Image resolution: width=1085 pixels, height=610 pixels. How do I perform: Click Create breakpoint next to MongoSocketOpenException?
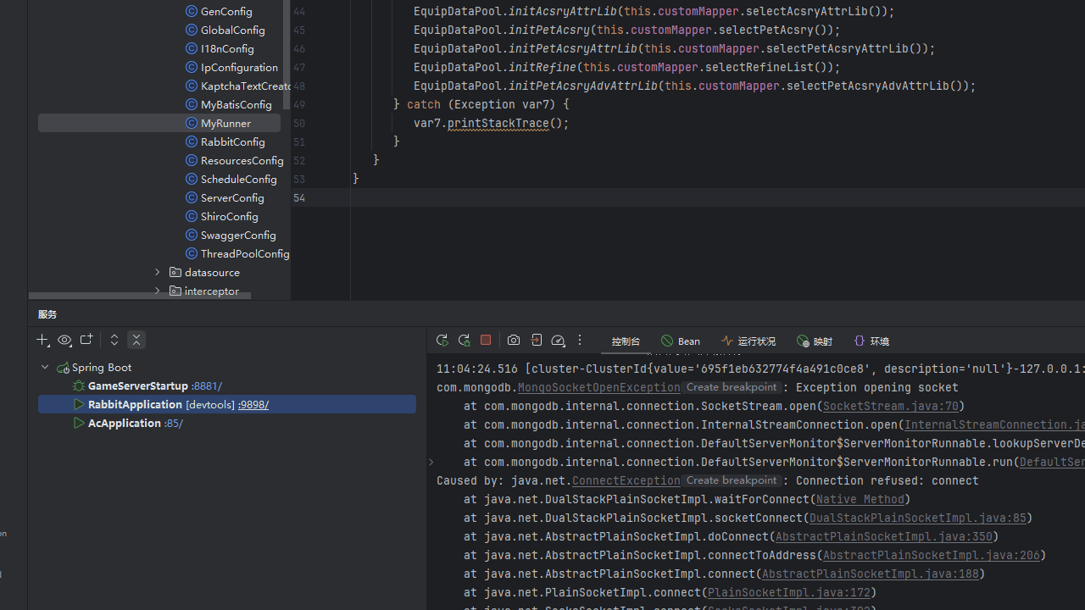pyautogui.click(x=732, y=387)
